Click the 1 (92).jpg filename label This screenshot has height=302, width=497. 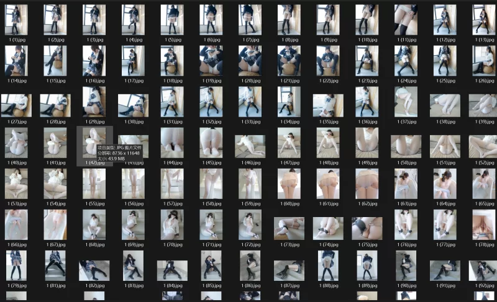click(483, 285)
